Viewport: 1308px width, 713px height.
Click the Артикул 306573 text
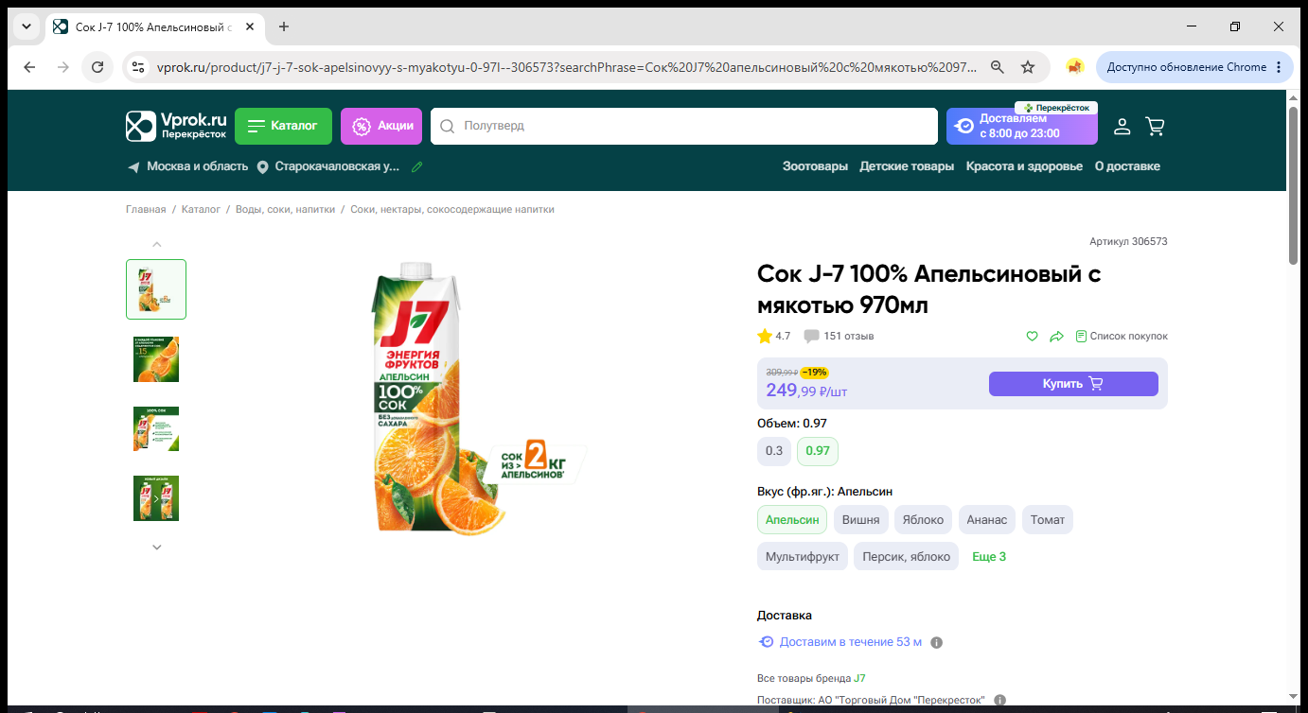[1128, 242]
